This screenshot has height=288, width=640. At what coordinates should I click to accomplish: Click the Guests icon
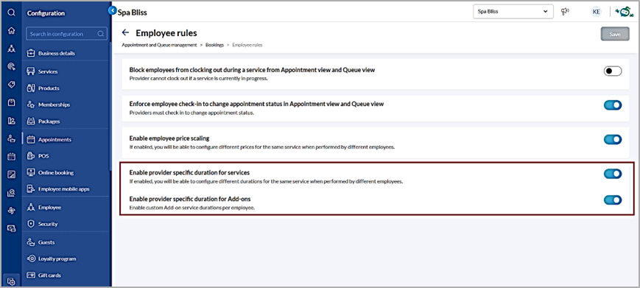tap(31, 242)
